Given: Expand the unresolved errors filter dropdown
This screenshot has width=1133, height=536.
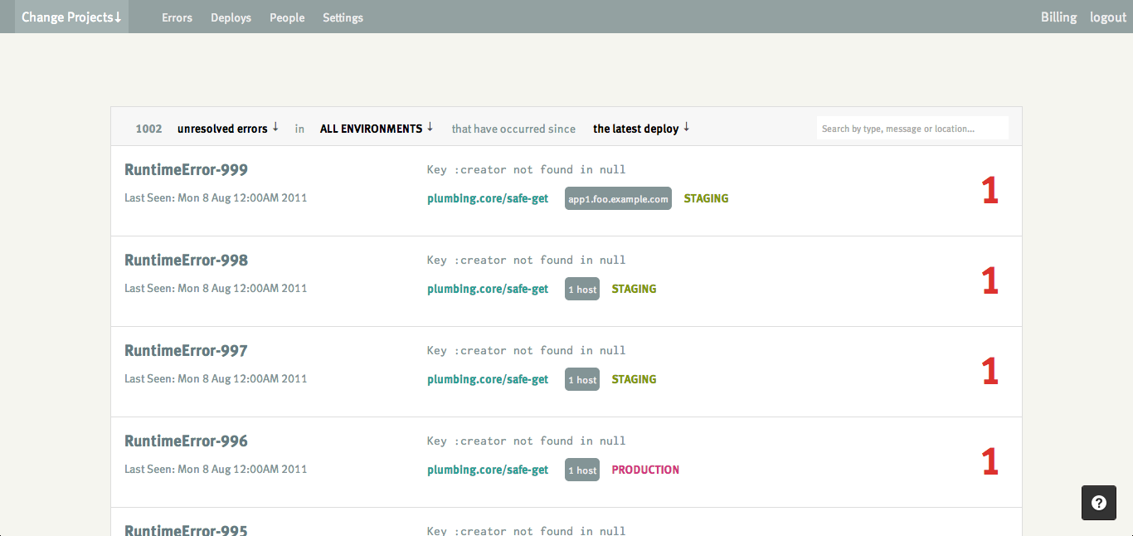Looking at the screenshot, I should (227, 129).
